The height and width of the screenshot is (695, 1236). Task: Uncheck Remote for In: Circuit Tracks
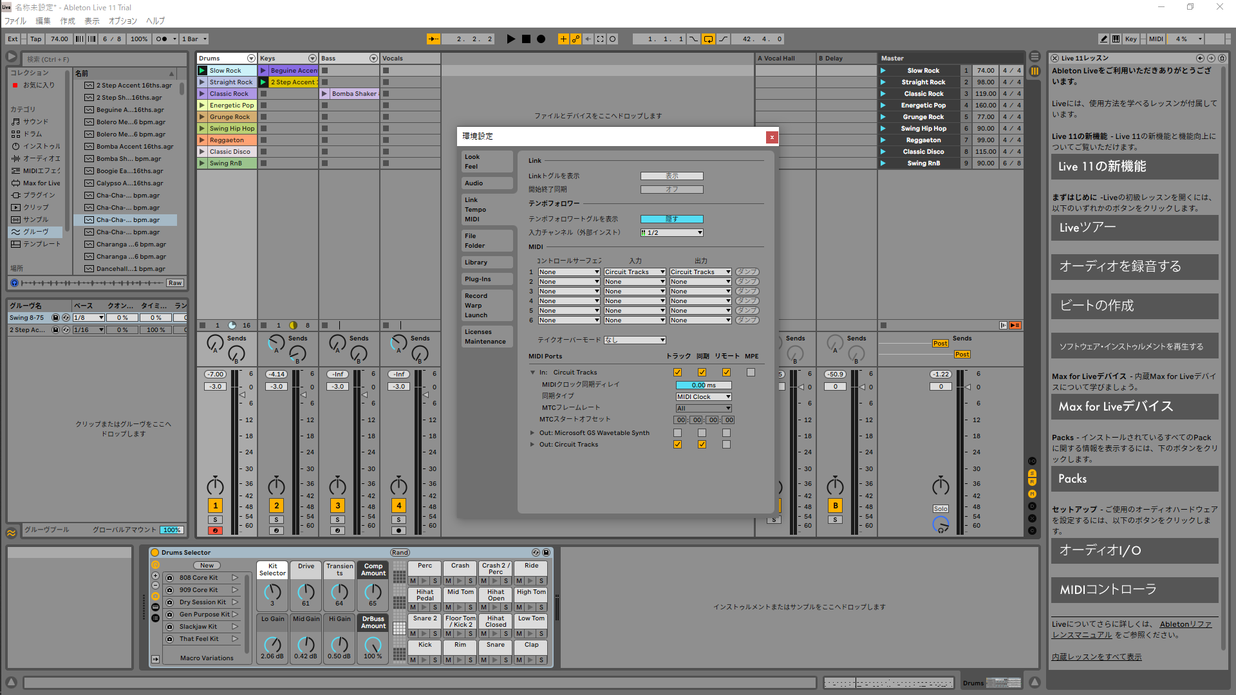726,373
